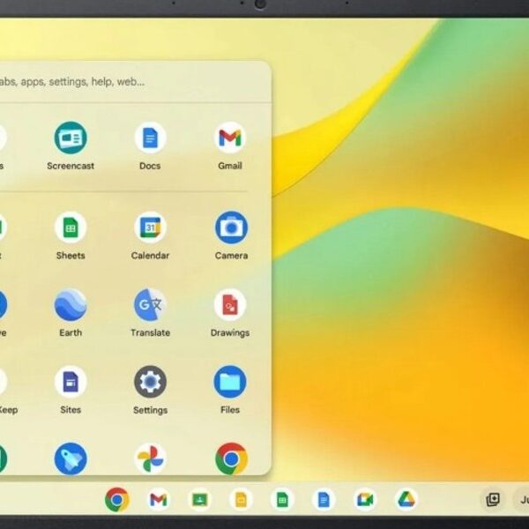Launch Google Sites
The height and width of the screenshot is (529, 529).
tap(71, 382)
